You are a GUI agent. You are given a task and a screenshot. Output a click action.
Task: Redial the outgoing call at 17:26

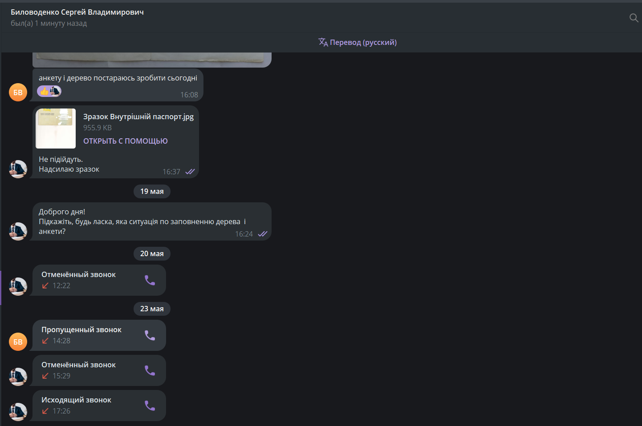click(150, 406)
